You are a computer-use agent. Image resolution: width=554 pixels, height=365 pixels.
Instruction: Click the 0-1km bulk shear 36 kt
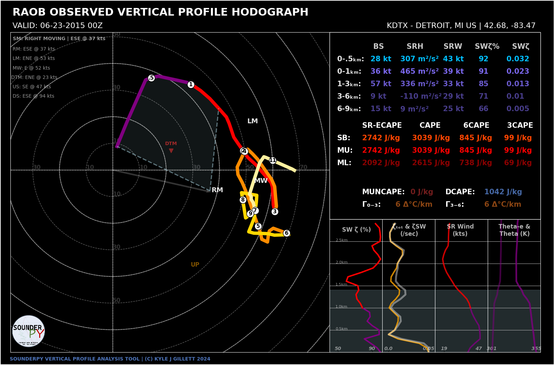pos(381,71)
